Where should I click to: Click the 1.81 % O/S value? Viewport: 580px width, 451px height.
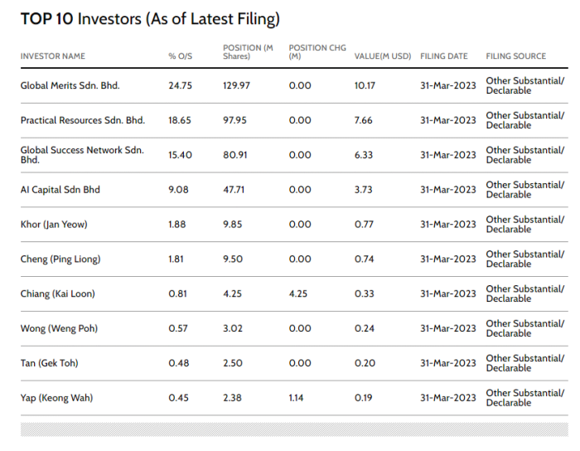[x=176, y=259]
